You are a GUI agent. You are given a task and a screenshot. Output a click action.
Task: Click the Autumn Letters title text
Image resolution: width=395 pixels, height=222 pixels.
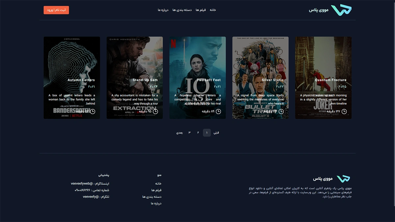point(81,80)
